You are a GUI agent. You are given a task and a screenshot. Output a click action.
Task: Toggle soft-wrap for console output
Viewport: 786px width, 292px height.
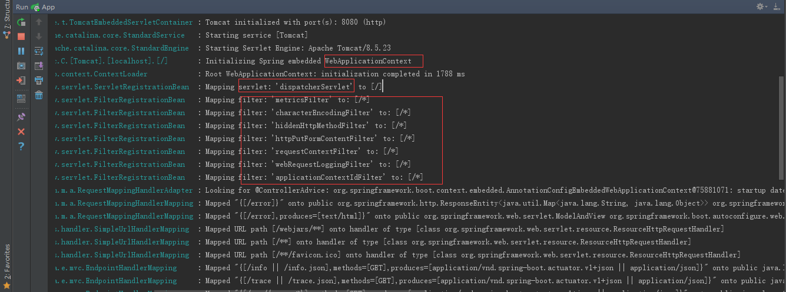point(39,52)
